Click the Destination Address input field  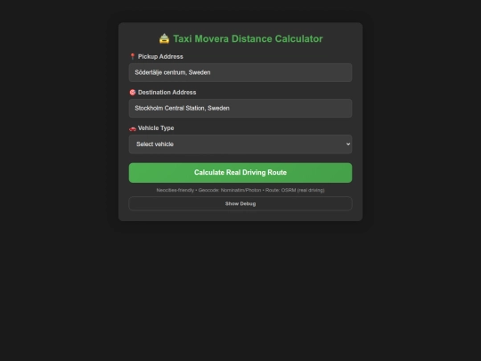240,109
